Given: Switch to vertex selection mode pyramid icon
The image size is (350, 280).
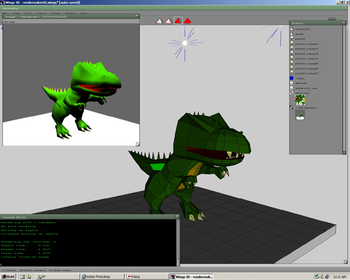Looking at the screenshot, I should click(160, 21).
